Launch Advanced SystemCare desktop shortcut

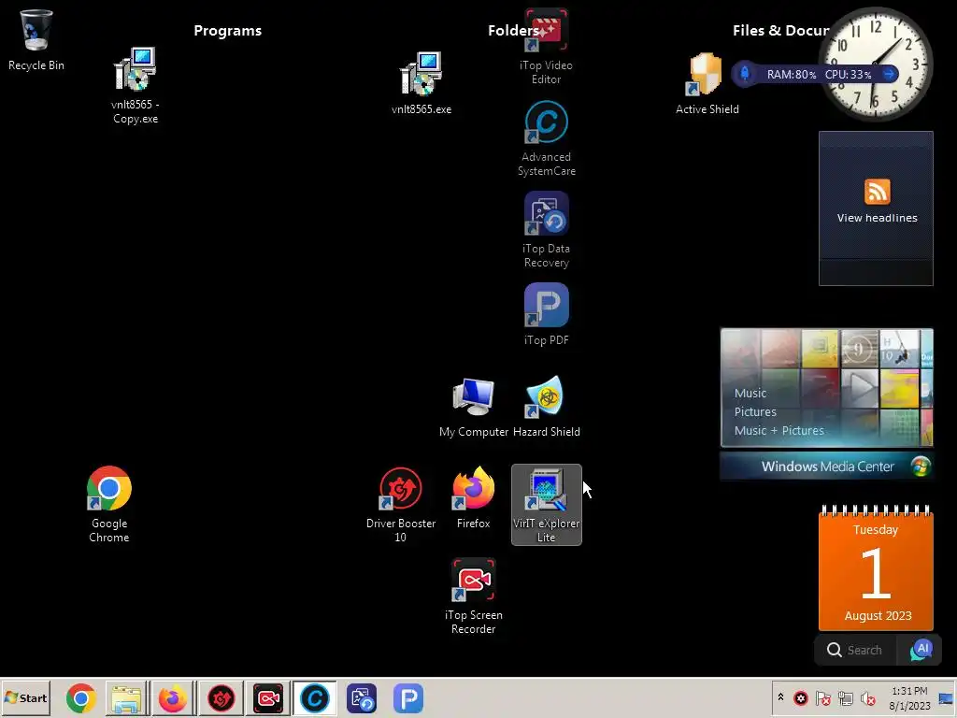(x=546, y=138)
